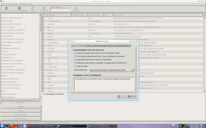
Task: Click the Mark All Upgrades icon
Action: click(19, 8)
